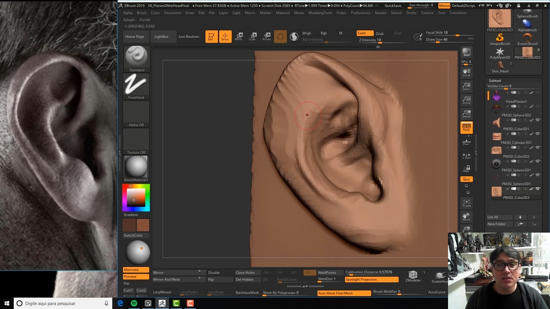Click the Standard brush thumbnail
This screenshot has width=550, height=309.
(x=136, y=57)
